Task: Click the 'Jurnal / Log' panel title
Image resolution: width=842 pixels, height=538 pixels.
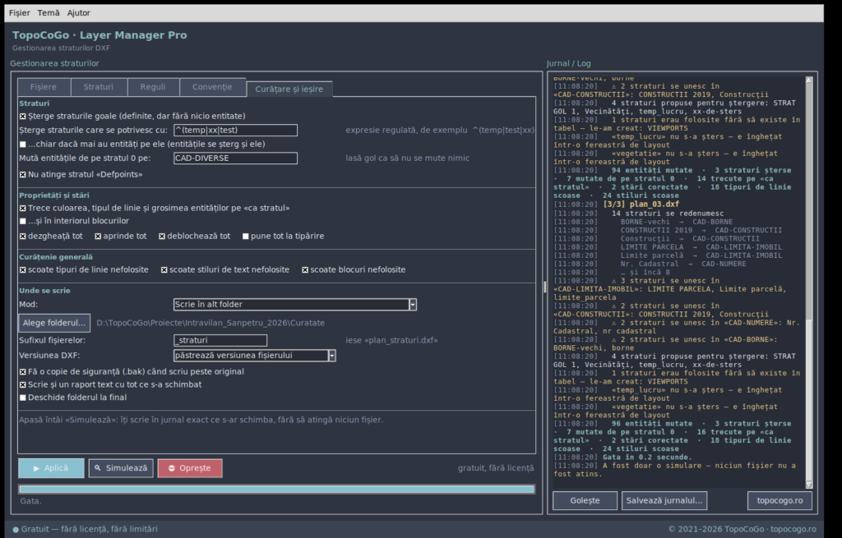Action: 569,63
